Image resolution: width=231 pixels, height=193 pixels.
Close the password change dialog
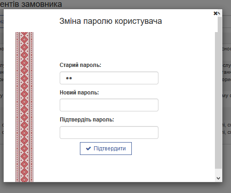point(215,13)
